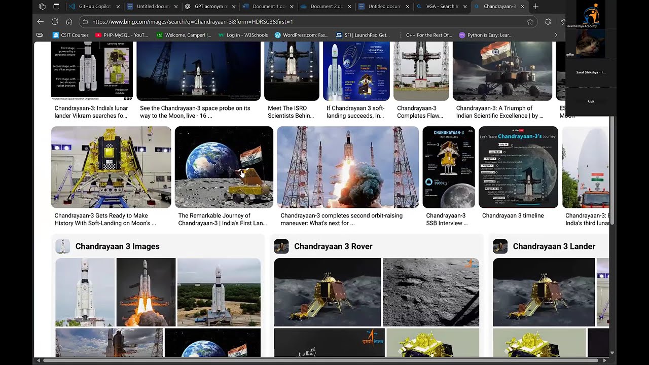
Task: Close the Chandrayaan-3 tab
Action: 522,7
